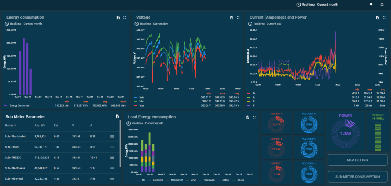
Task: Click the purple Energy Consumed legend swatch
Action: click(6, 106)
